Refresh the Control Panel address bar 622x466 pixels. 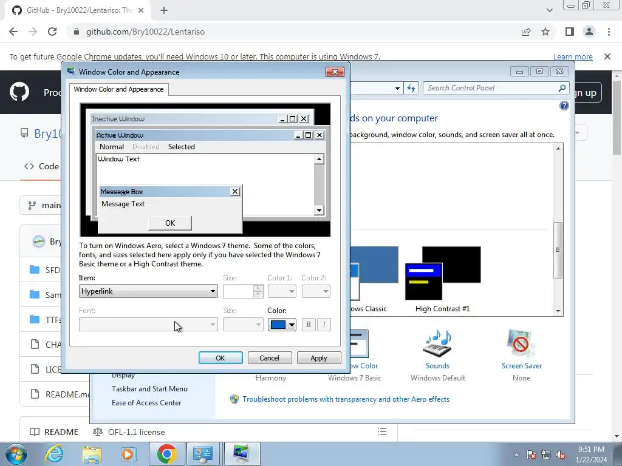411,89
